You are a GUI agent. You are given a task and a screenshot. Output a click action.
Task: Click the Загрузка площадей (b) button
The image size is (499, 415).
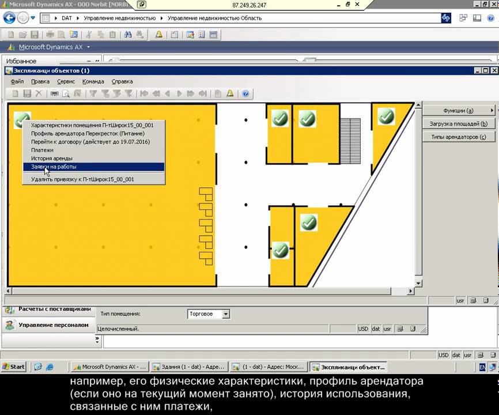coord(459,124)
